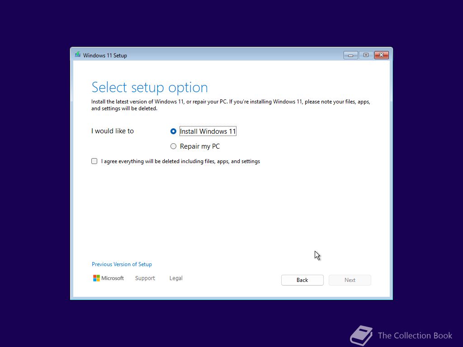Close the Windows 11 Setup window
This screenshot has height=347, width=463.
click(382, 55)
